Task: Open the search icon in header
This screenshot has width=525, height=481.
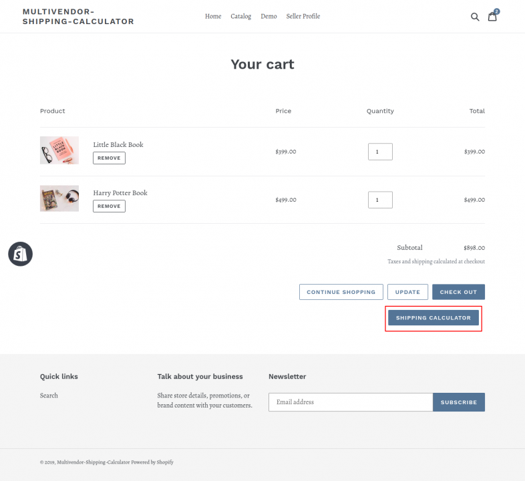Action: [475, 17]
